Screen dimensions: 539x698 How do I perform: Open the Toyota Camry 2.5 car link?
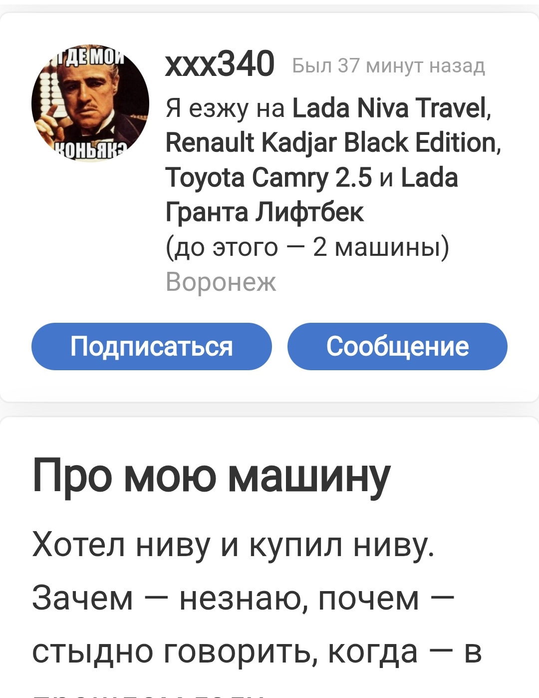coord(269,178)
